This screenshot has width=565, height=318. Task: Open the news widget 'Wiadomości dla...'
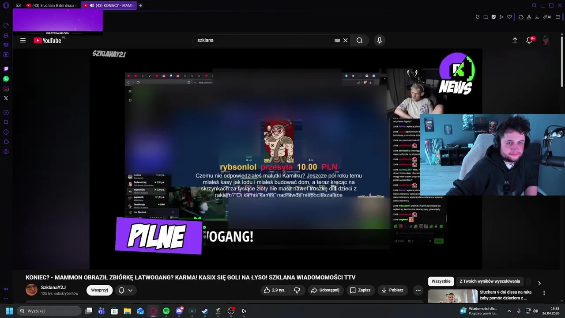479,311
